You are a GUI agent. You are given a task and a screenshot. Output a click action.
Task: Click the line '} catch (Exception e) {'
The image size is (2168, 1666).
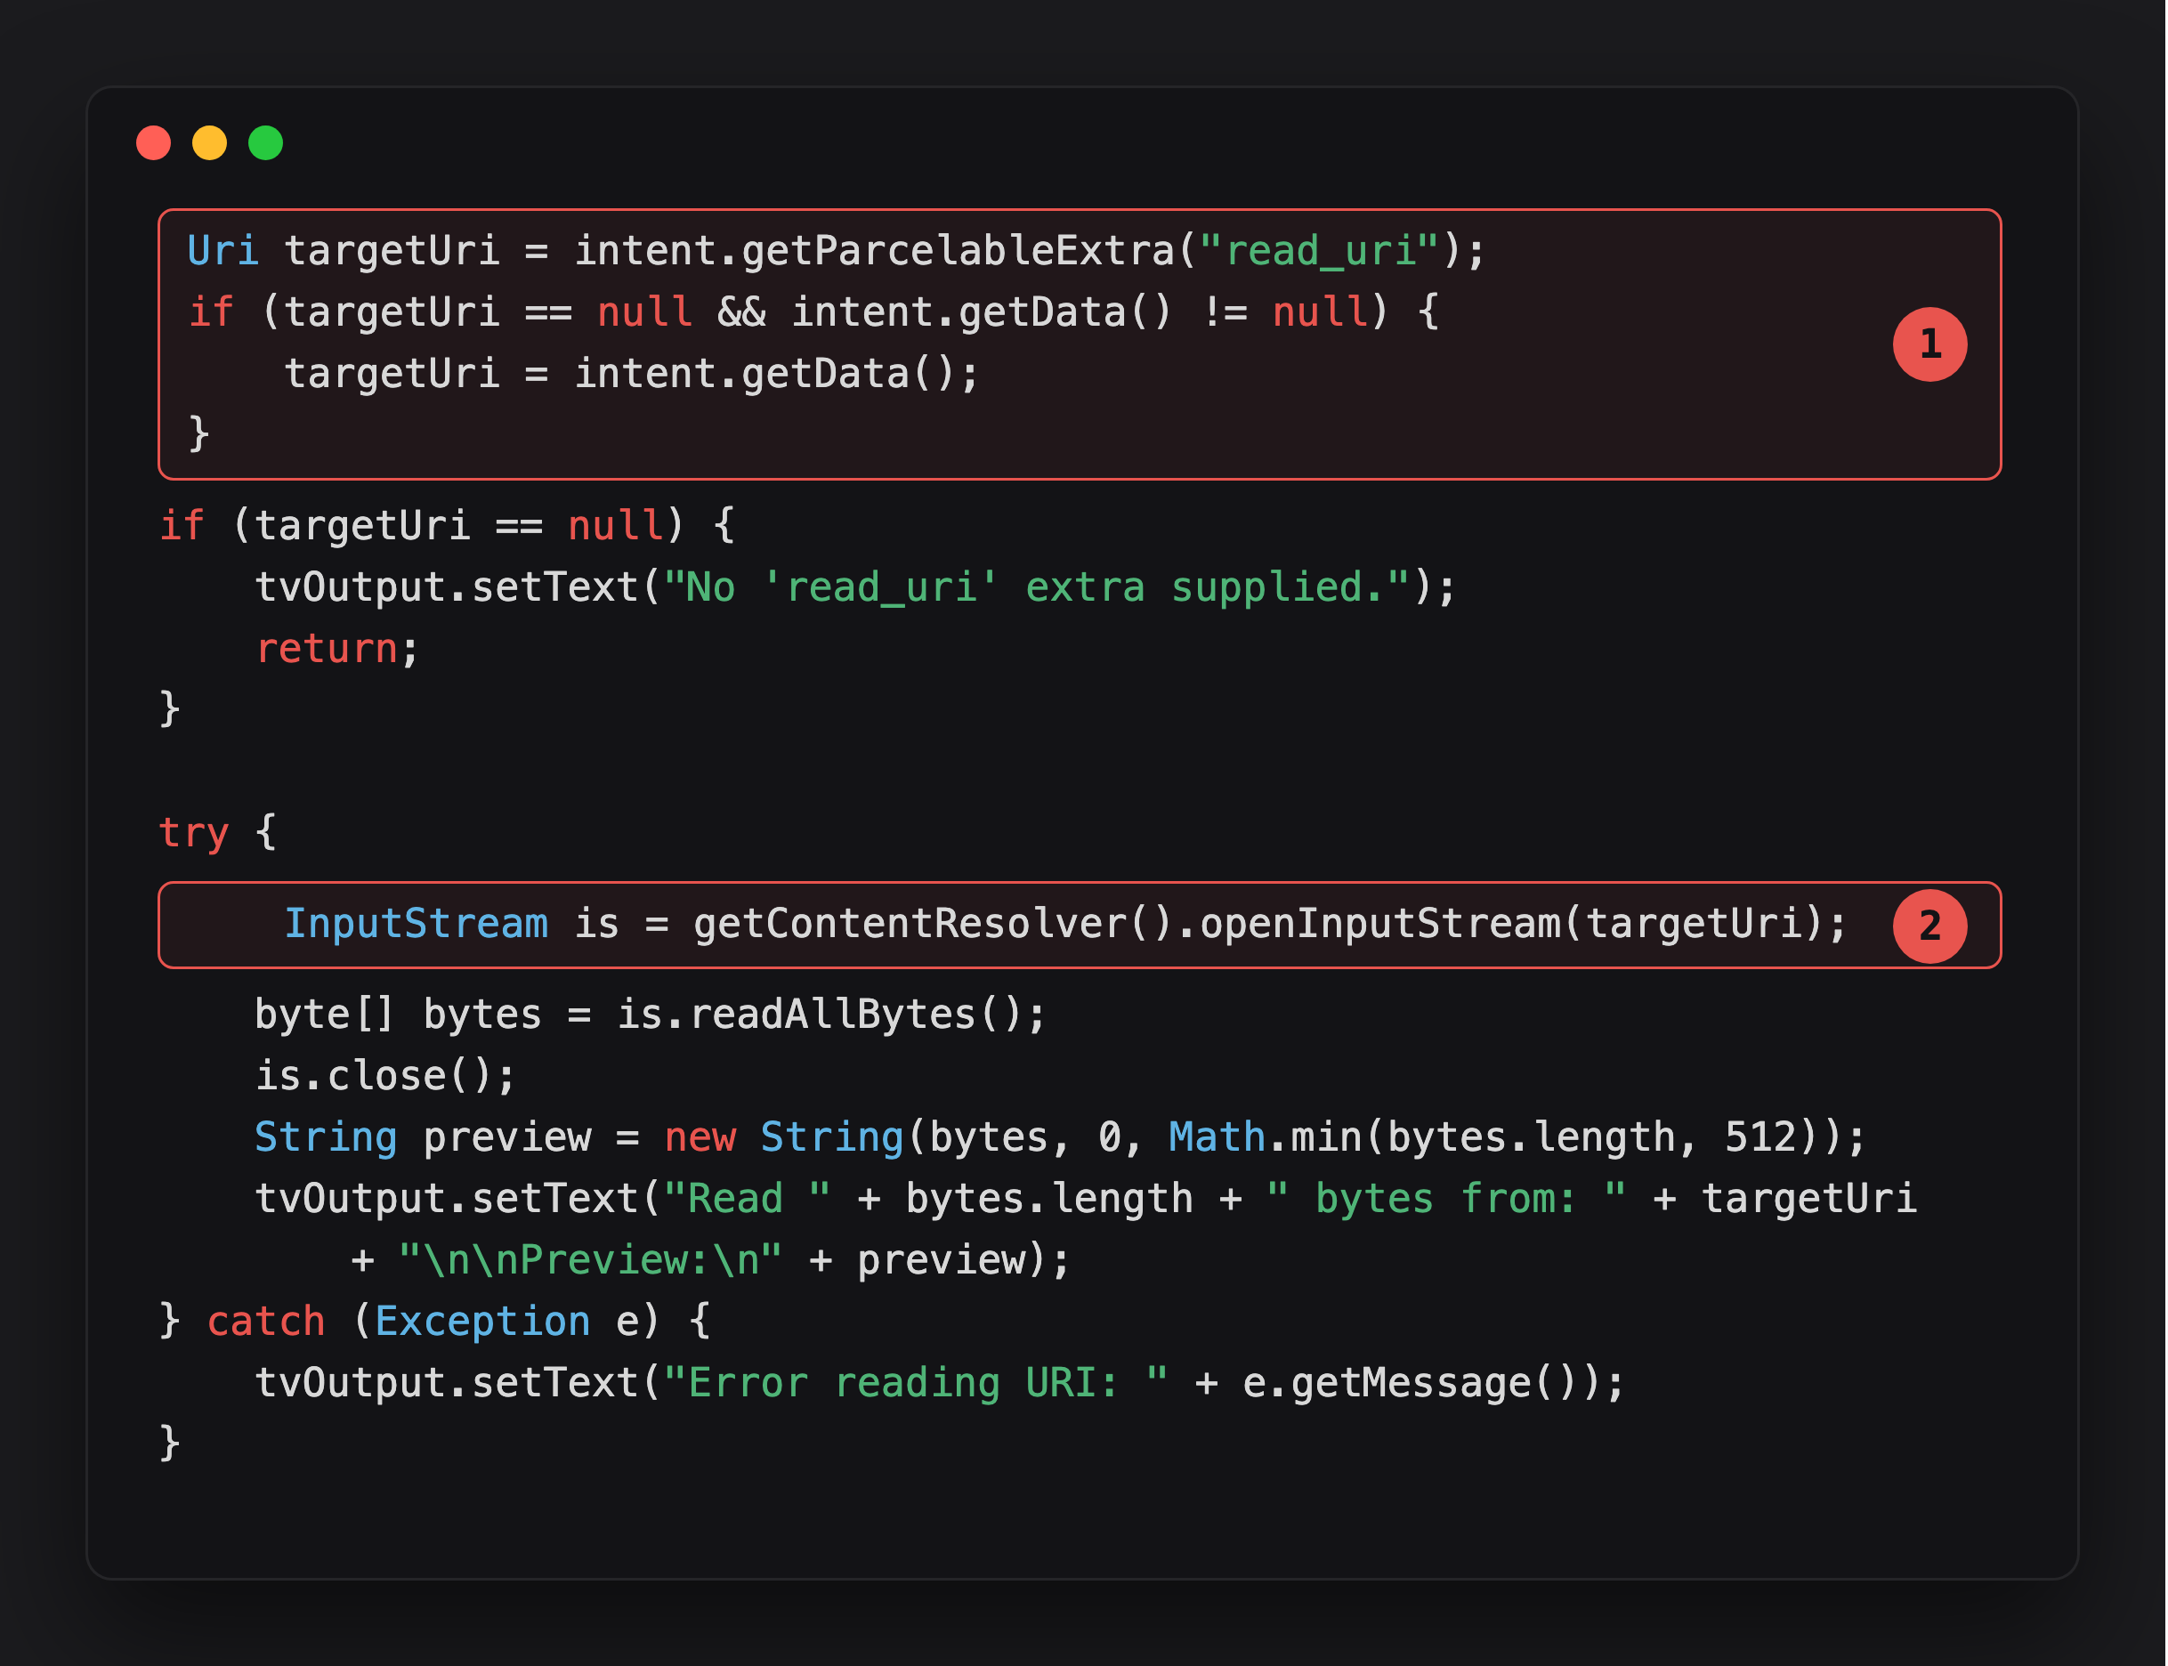coord(435,1322)
